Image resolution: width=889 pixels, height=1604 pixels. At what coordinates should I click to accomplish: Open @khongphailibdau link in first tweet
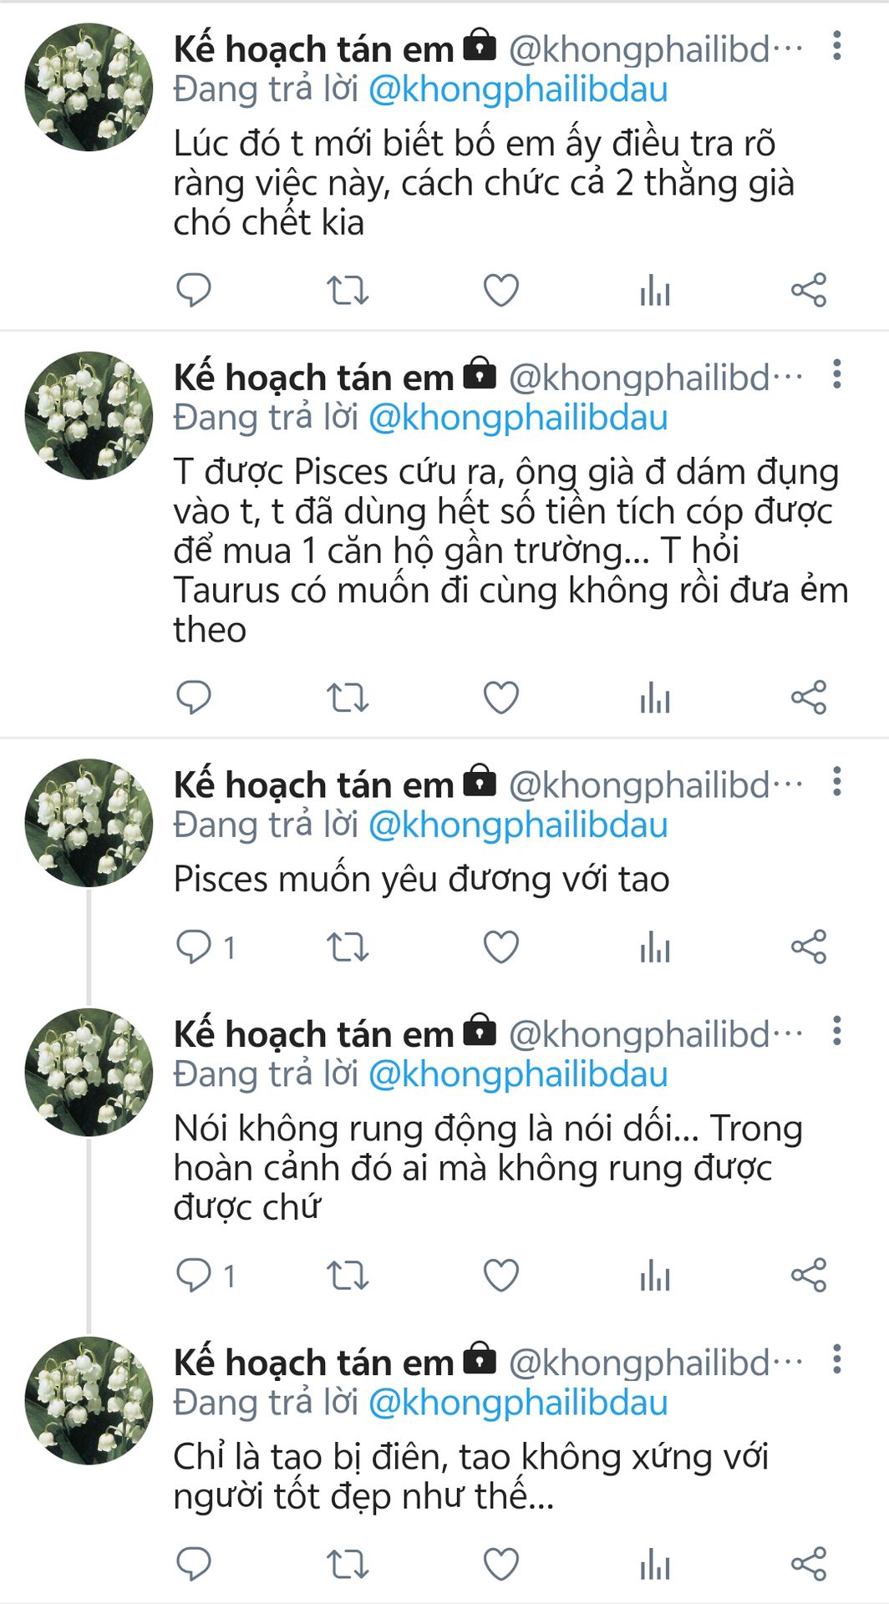point(518,89)
